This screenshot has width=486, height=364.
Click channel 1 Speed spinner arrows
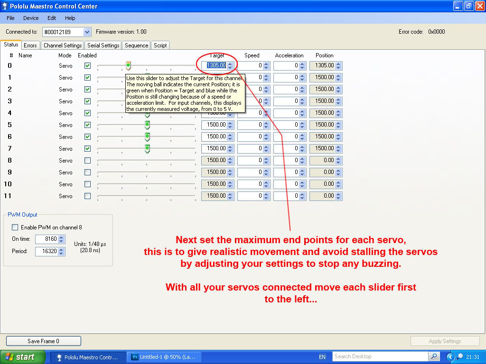(x=266, y=77)
